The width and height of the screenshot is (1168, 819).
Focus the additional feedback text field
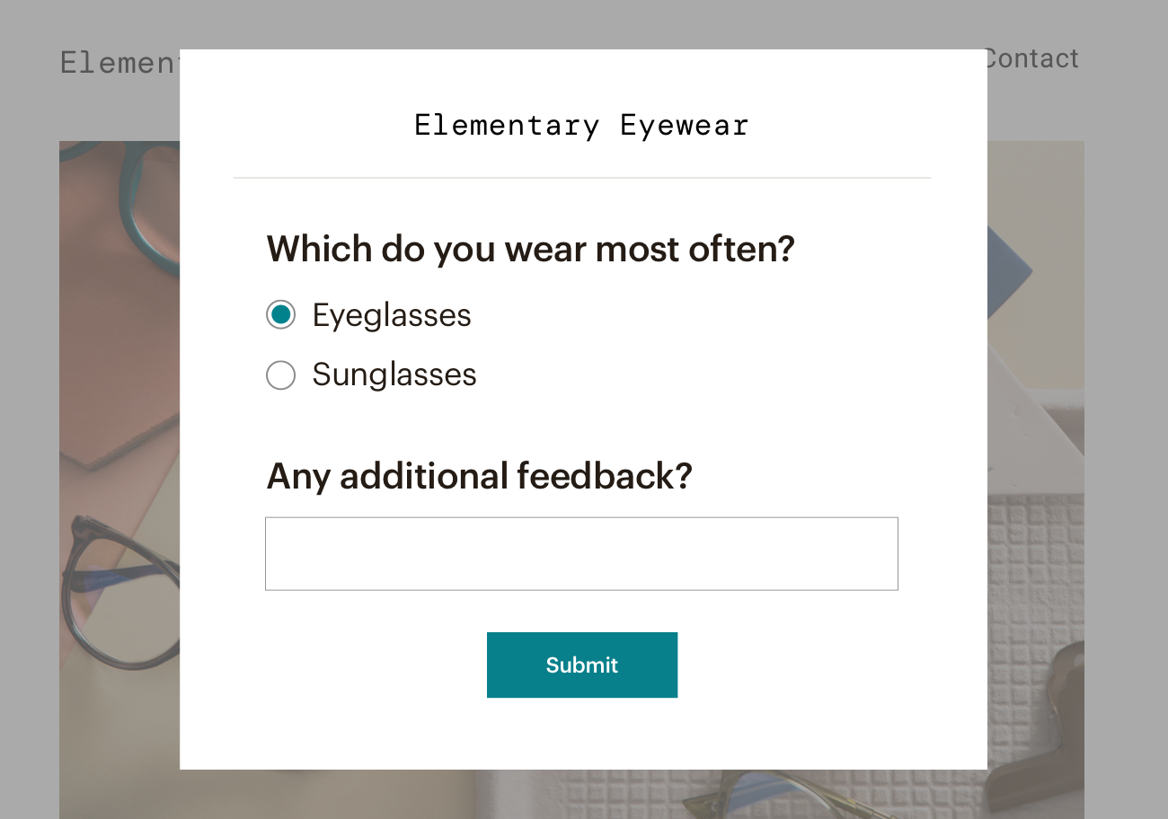tap(581, 554)
